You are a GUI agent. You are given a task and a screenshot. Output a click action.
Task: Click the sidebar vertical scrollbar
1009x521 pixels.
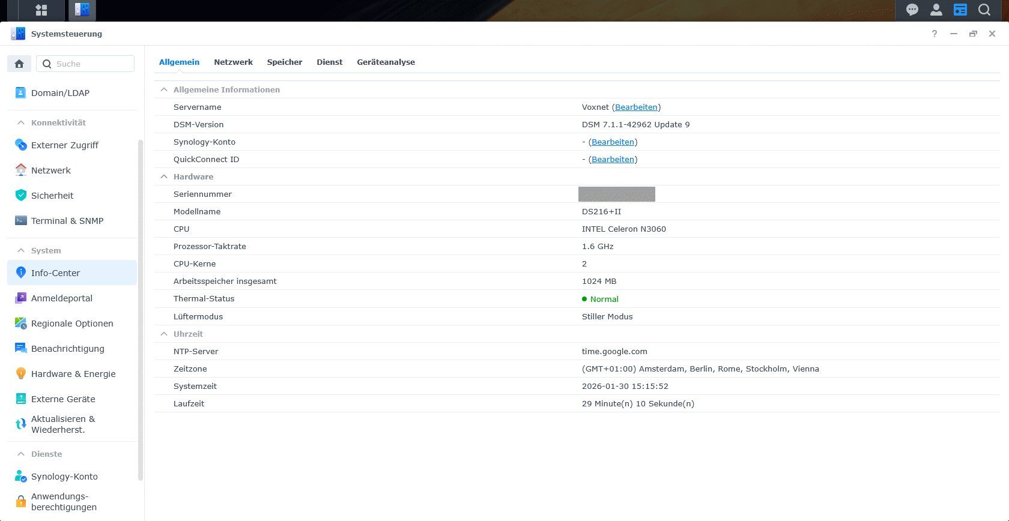141,310
